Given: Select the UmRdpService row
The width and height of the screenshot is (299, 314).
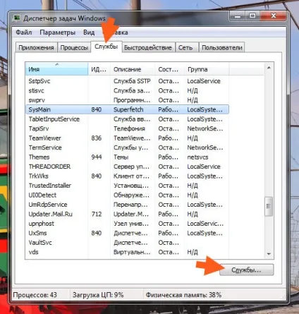Looking at the screenshot, I should (127, 205).
